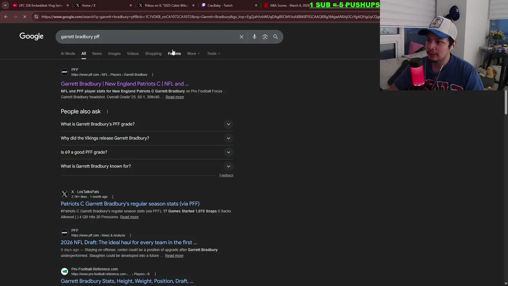Click the X favicon on the LosTalksPats result

[x=64, y=194]
